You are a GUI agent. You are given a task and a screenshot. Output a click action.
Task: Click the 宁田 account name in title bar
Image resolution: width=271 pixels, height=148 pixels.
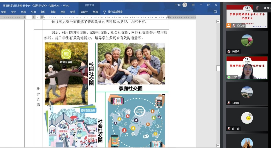click(x=178, y=5)
